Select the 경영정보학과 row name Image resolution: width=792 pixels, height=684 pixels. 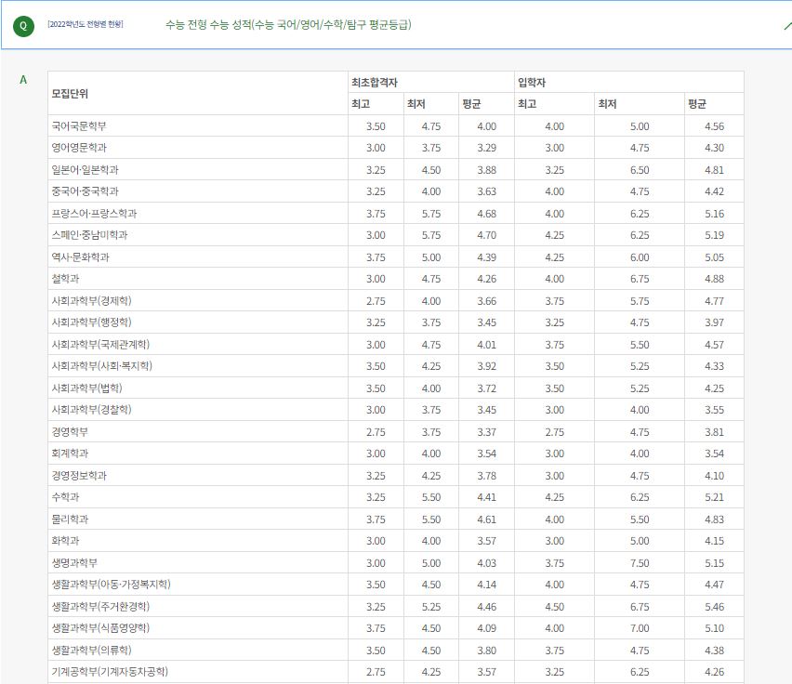(79, 476)
